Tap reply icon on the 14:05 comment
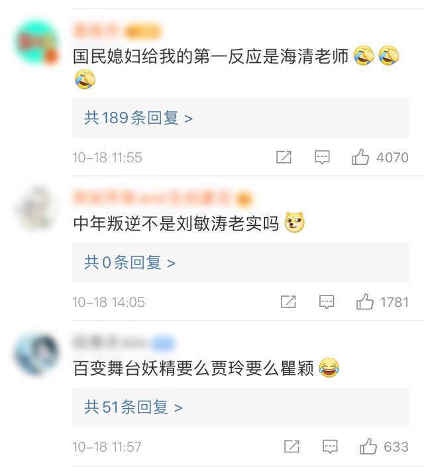Screen dimensions: 424x473 (327, 302)
